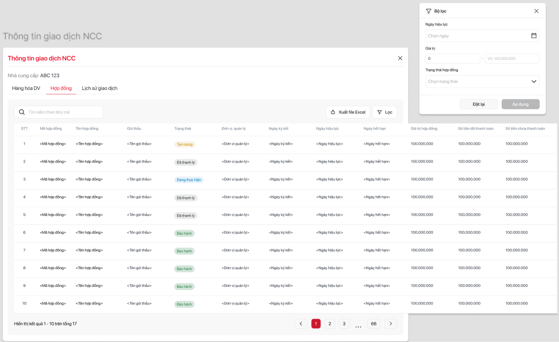The height and width of the screenshot is (342, 559).
Task: Close the Thông tin giao dịch NCC dialog
Action: pos(400,58)
